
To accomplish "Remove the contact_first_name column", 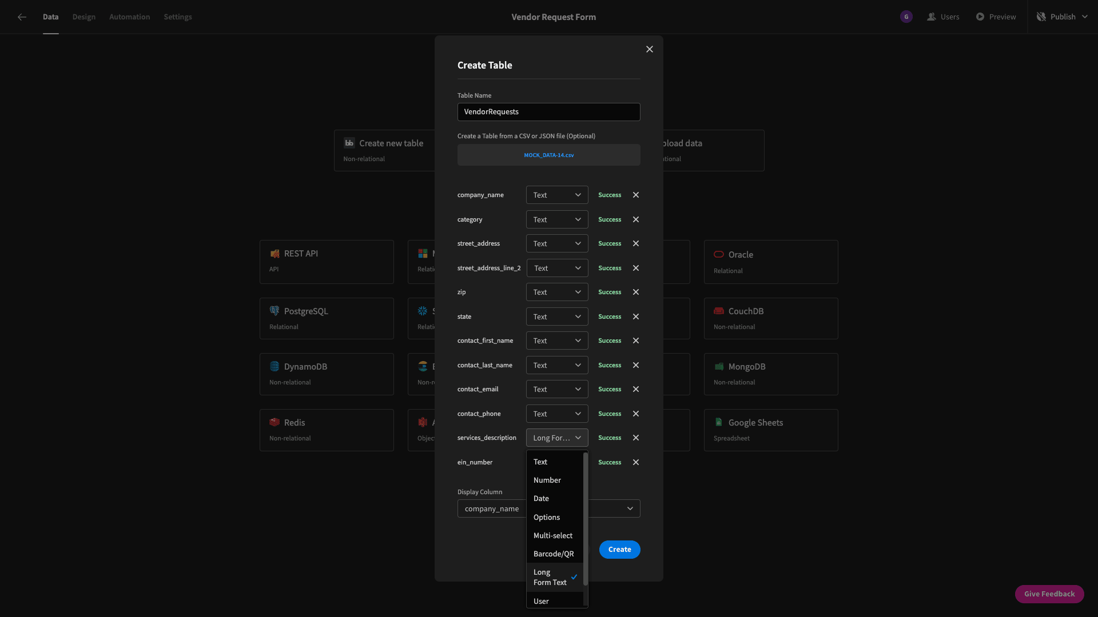I will pyautogui.click(x=636, y=340).
